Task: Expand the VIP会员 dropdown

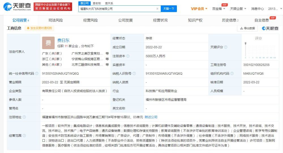Action: (x=199, y=9)
